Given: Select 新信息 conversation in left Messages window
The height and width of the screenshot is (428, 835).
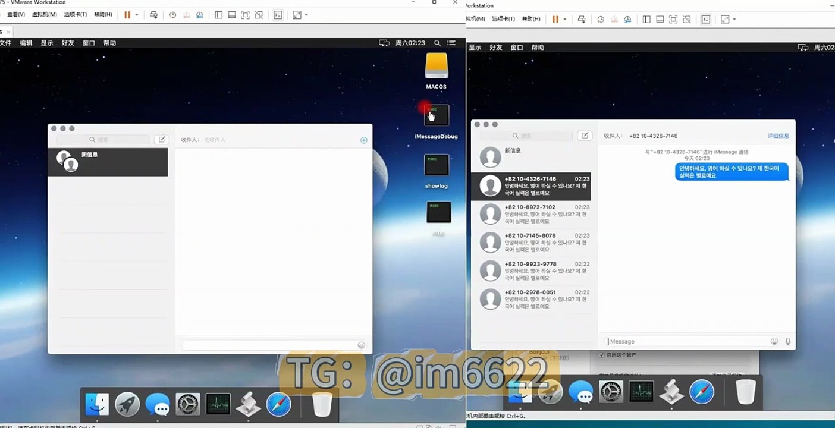Looking at the screenshot, I should coord(108,162).
